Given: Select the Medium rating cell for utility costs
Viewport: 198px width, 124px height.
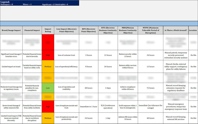Looking at the screenshot, I should click(48, 67).
